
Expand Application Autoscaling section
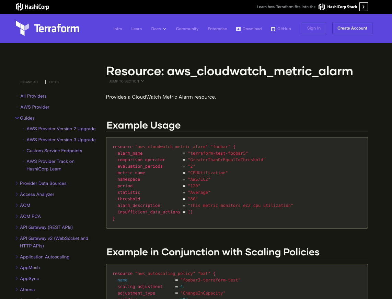pyautogui.click(x=43, y=257)
